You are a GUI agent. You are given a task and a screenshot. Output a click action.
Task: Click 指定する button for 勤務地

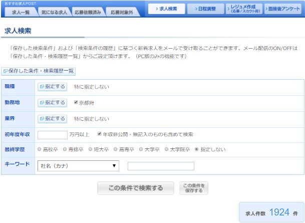tap(52, 103)
